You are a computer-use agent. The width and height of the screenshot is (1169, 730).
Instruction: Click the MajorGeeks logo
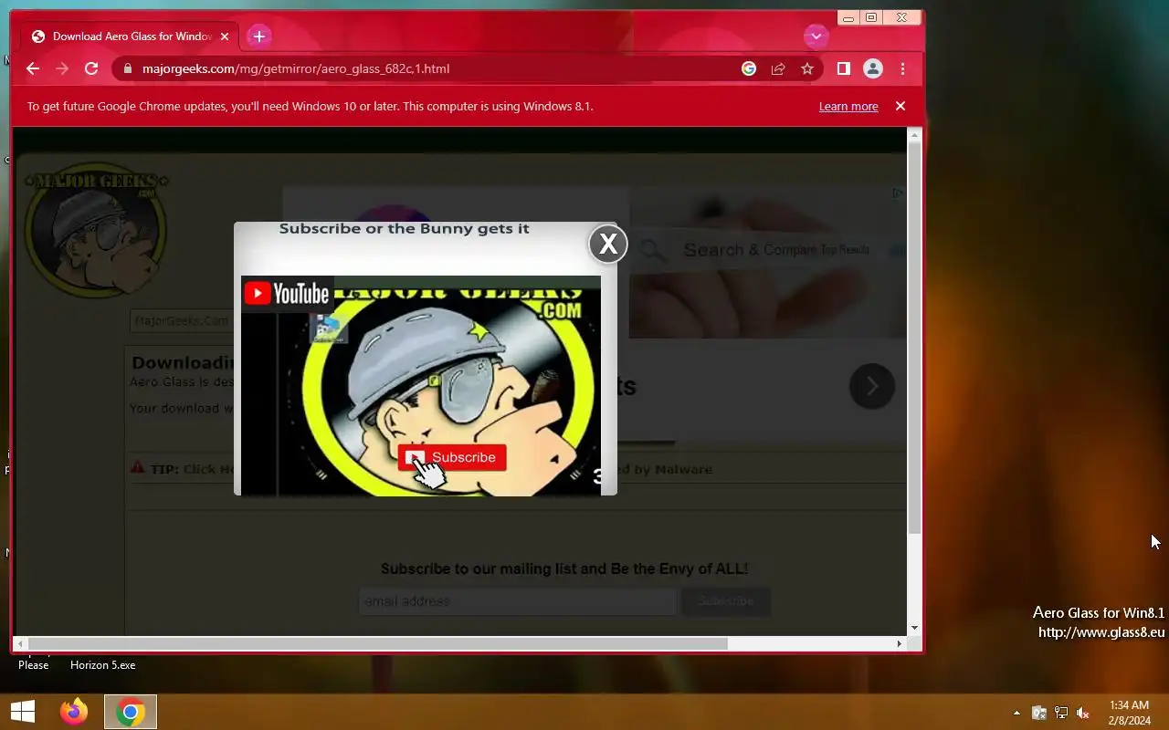pos(95,233)
